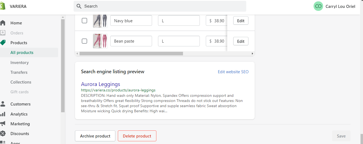Screen dimensions: 363x144
Task: Click the Carryl Lou Oriel username
Action: click(340, 6)
